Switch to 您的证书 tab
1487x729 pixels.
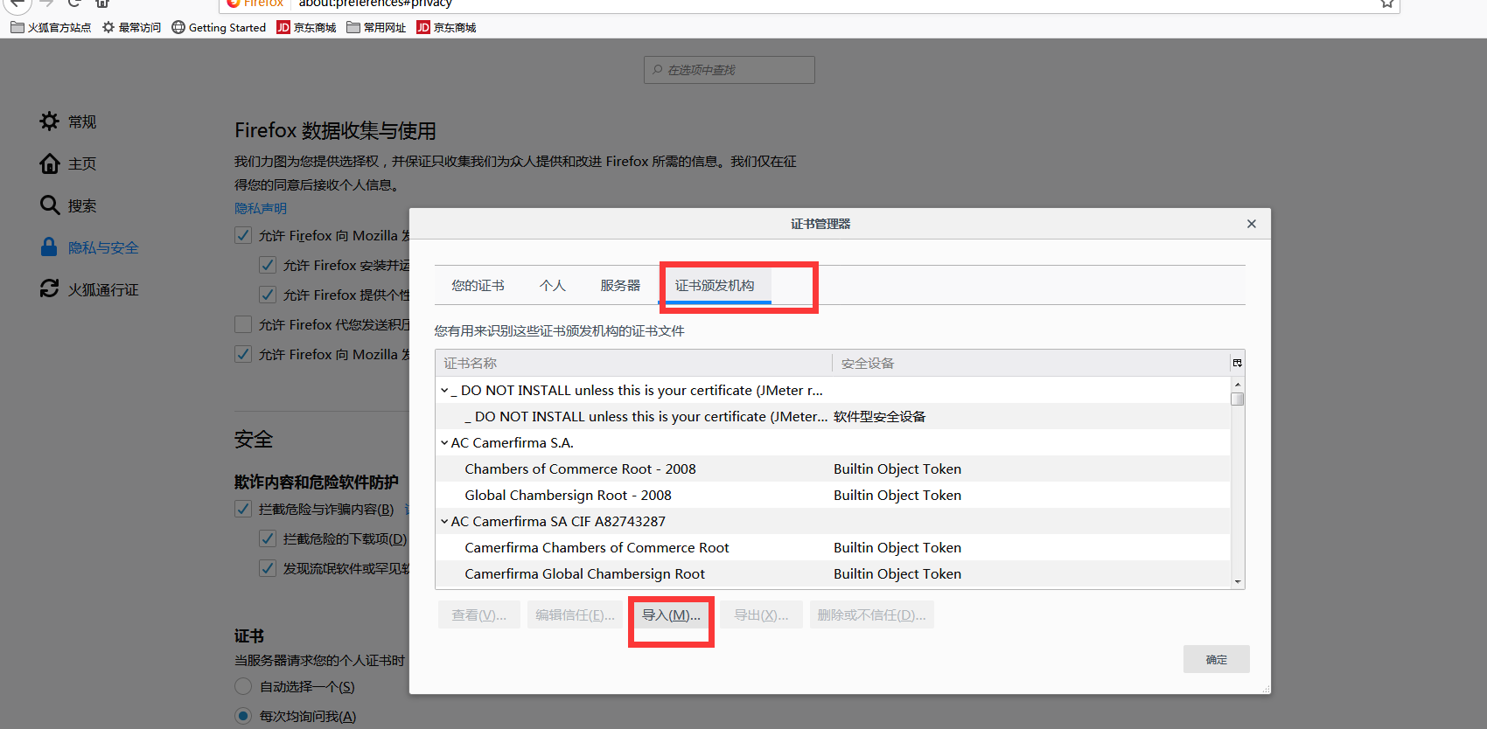478,286
